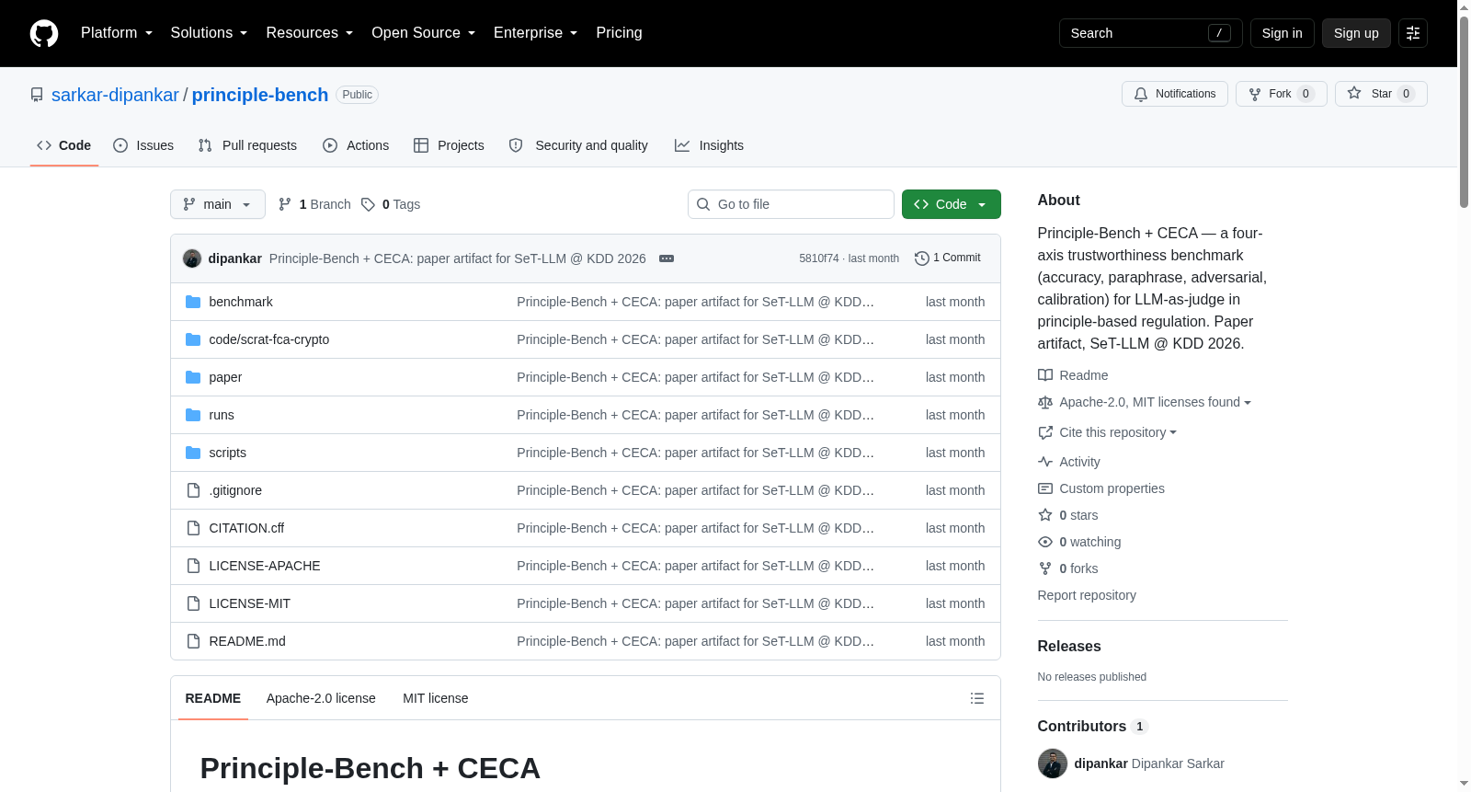Screen dimensions: 1471x792
Task: Star the principle-bench repository
Action: 1381,94
